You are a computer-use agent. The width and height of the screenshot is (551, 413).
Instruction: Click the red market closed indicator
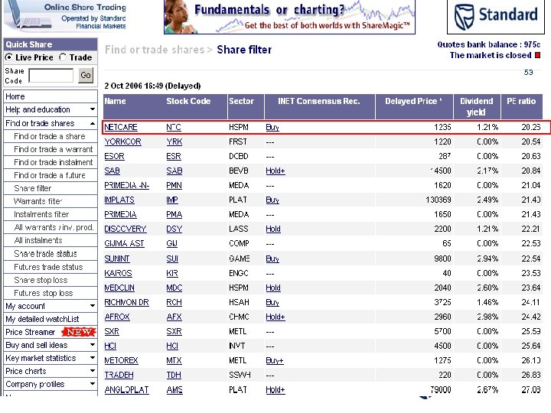[x=538, y=55]
